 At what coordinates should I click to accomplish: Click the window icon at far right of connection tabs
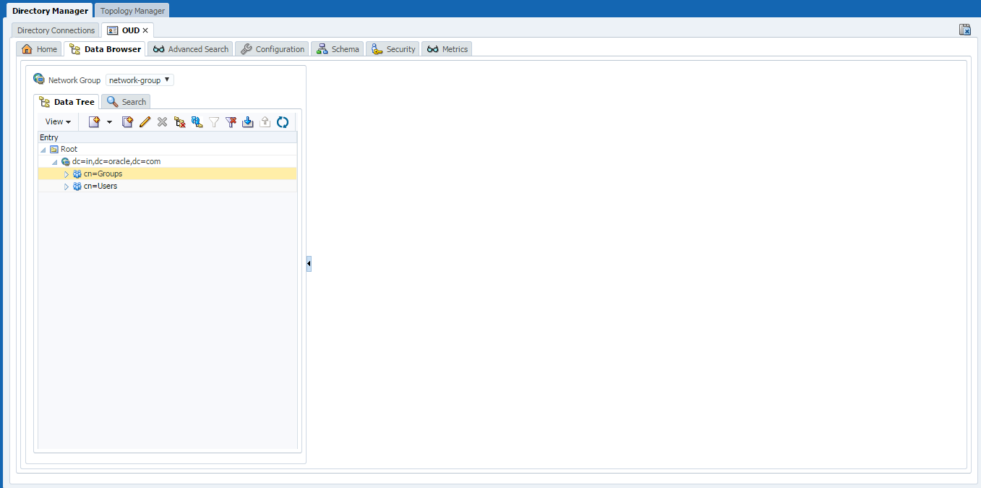pyautogui.click(x=964, y=30)
